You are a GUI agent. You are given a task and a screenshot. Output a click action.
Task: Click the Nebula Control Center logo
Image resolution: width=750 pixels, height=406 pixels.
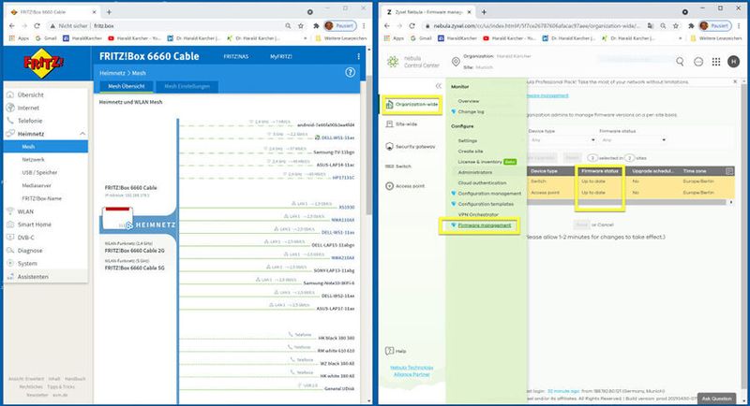pos(412,62)
